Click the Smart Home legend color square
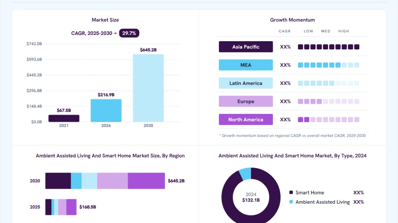The width and height of the screenshot is (398, 223). click(x=291, y=192)
